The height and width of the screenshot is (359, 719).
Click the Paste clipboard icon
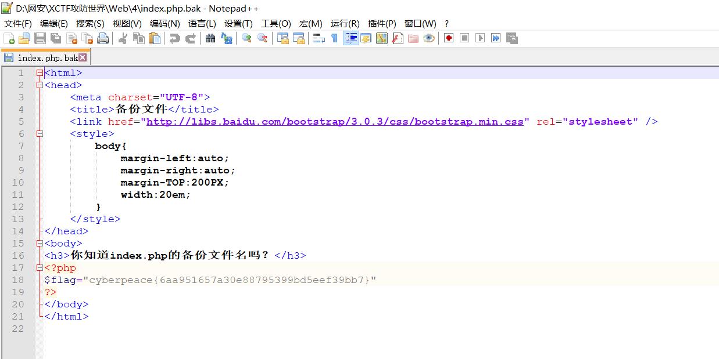tap(154, 38)
